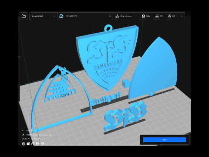This screenshot has height=157, width=209.
Task: Select the top view cube icon
Action: pyautogui.click(x=33, y=144)
